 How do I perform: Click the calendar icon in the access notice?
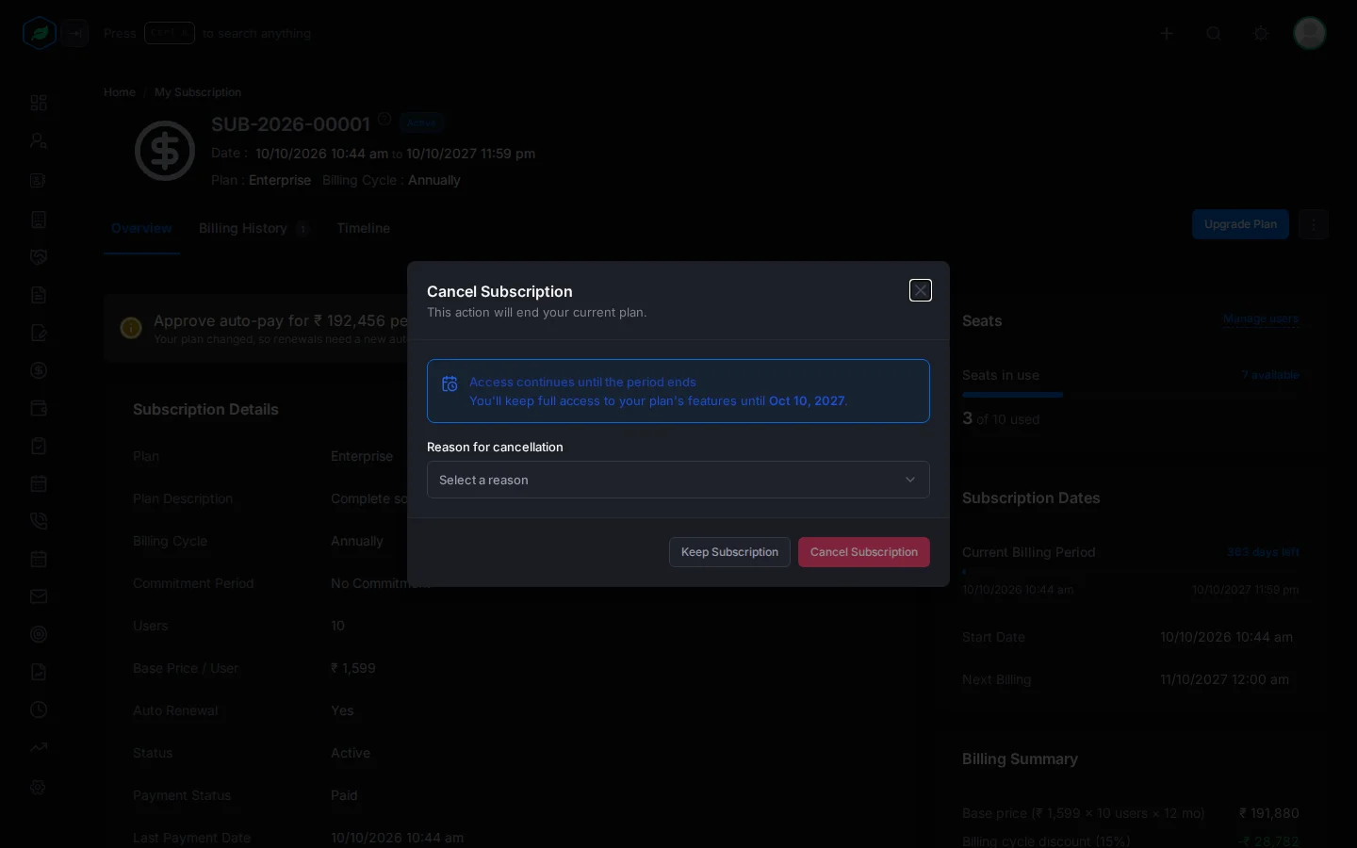[x=450, y=383]
